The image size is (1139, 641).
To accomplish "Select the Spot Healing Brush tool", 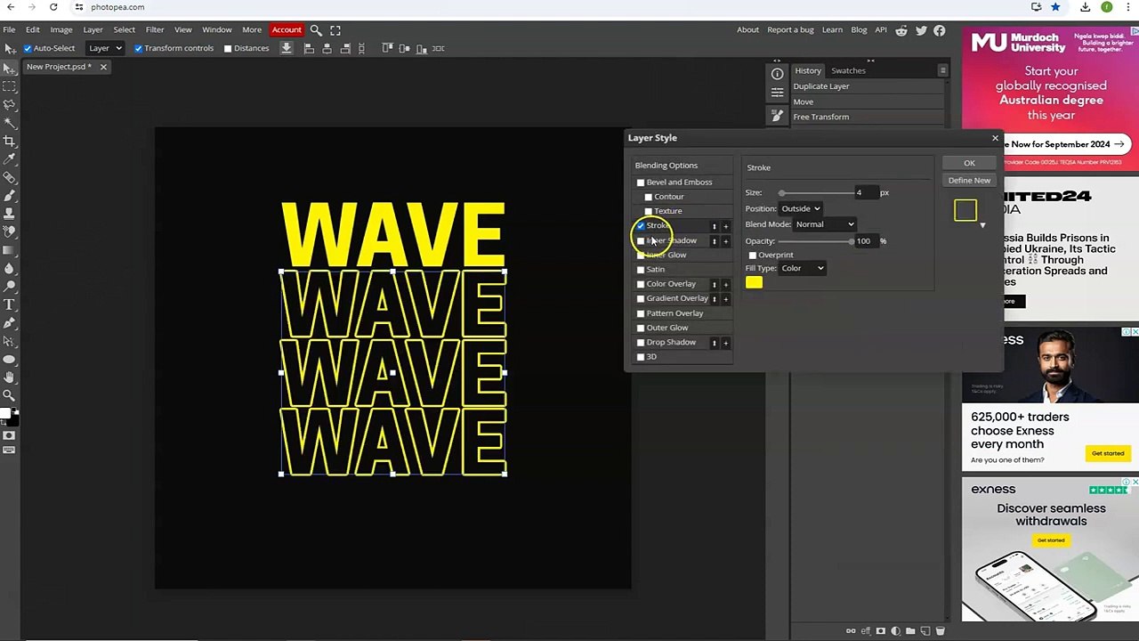I will coord(9,177).
